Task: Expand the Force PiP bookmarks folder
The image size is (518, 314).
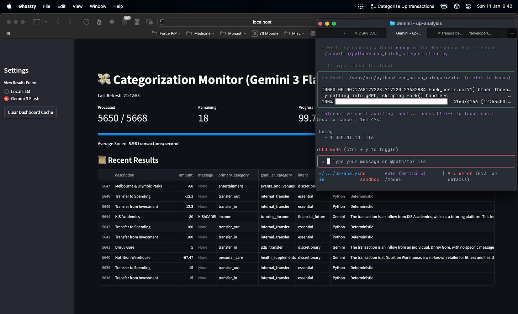Action: pyautogui.click(x=166, y=33)
